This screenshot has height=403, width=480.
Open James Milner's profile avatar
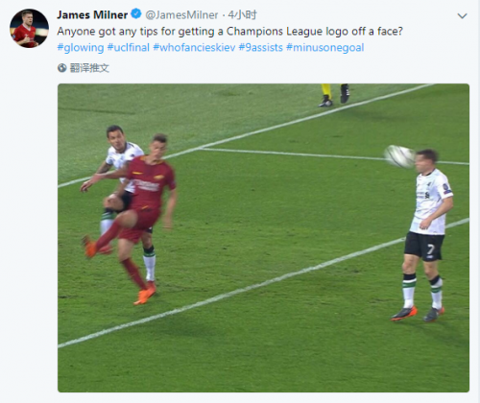pyautogui.click(x=29, y=29)
